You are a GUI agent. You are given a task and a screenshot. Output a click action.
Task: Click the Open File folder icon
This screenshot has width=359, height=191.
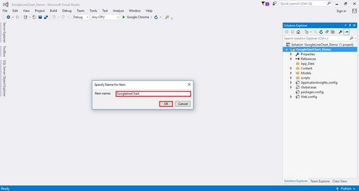click(34, 17)
